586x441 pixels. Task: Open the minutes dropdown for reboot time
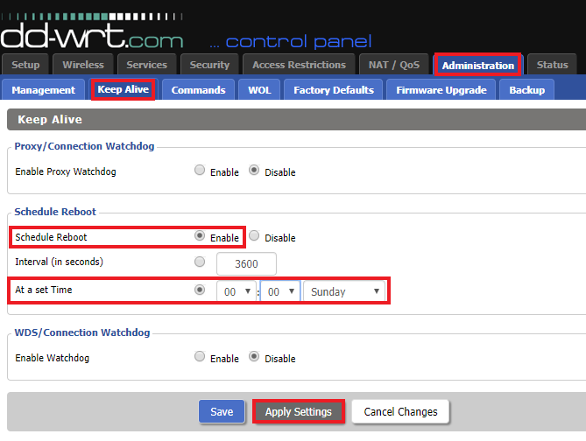[280, 291]
